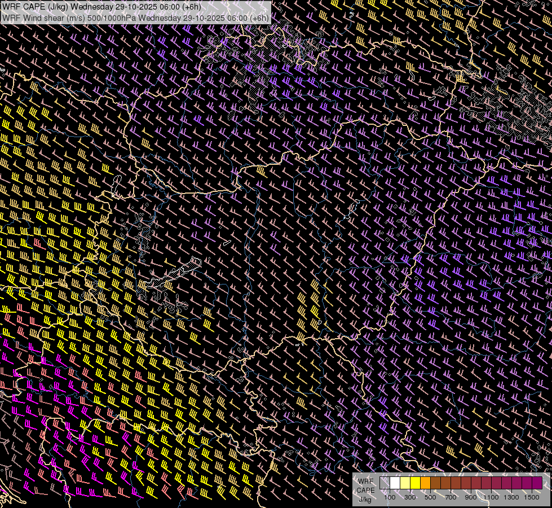Click the magenta final CAPE legend swatch
Image resolution: width=552 pixels, height=508 pixels.
pos(537,483)
